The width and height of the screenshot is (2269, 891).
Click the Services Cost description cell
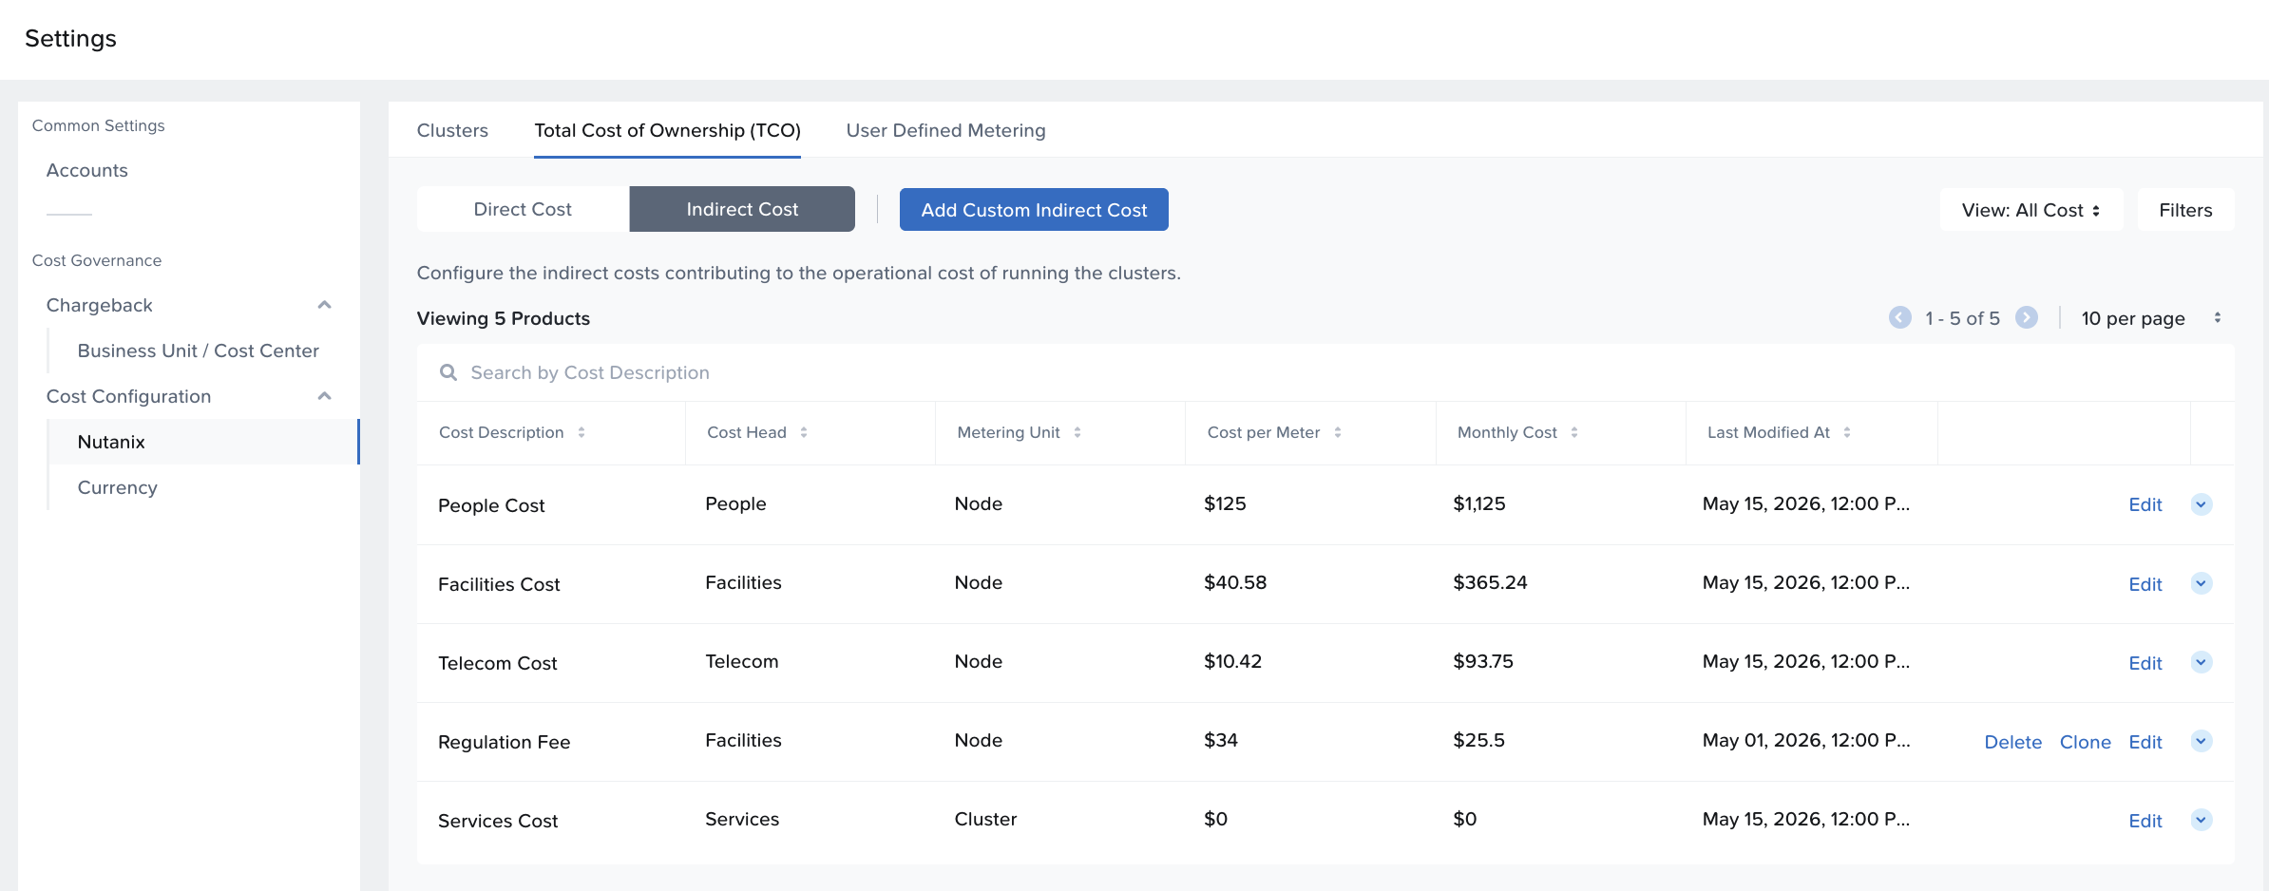498,821
